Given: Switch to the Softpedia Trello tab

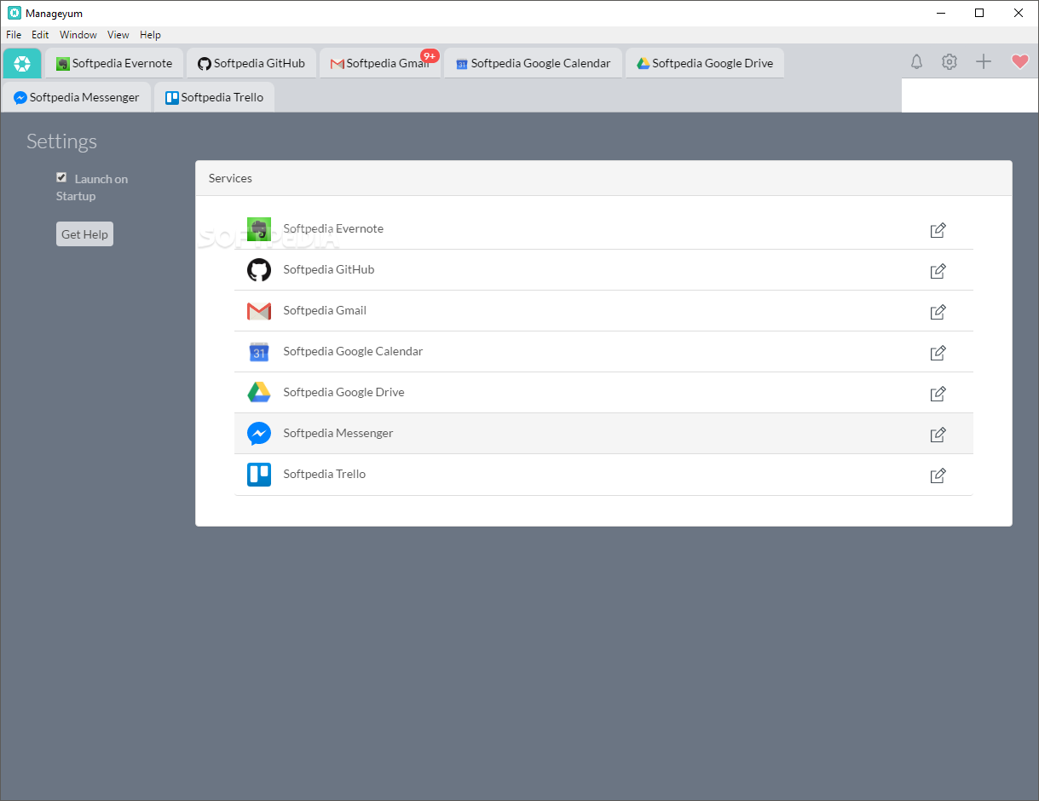Looking at the screenshot, I should pos(214,97).
